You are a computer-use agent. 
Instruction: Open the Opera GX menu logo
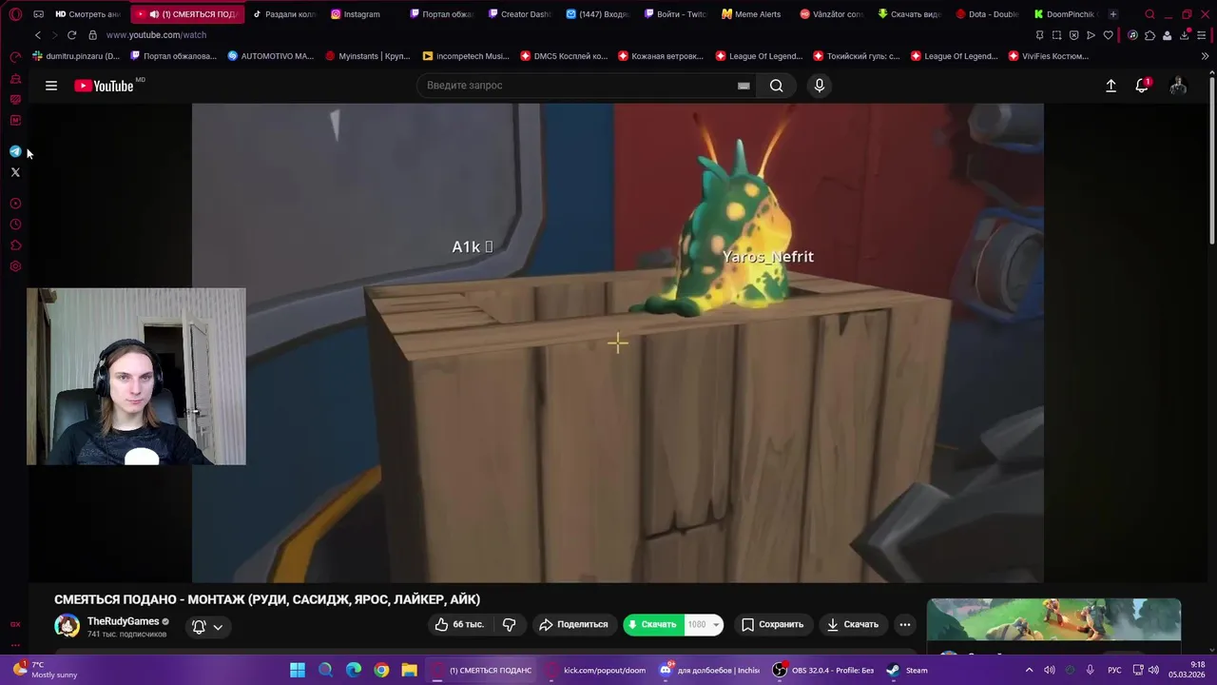click(x=15, y=14)
